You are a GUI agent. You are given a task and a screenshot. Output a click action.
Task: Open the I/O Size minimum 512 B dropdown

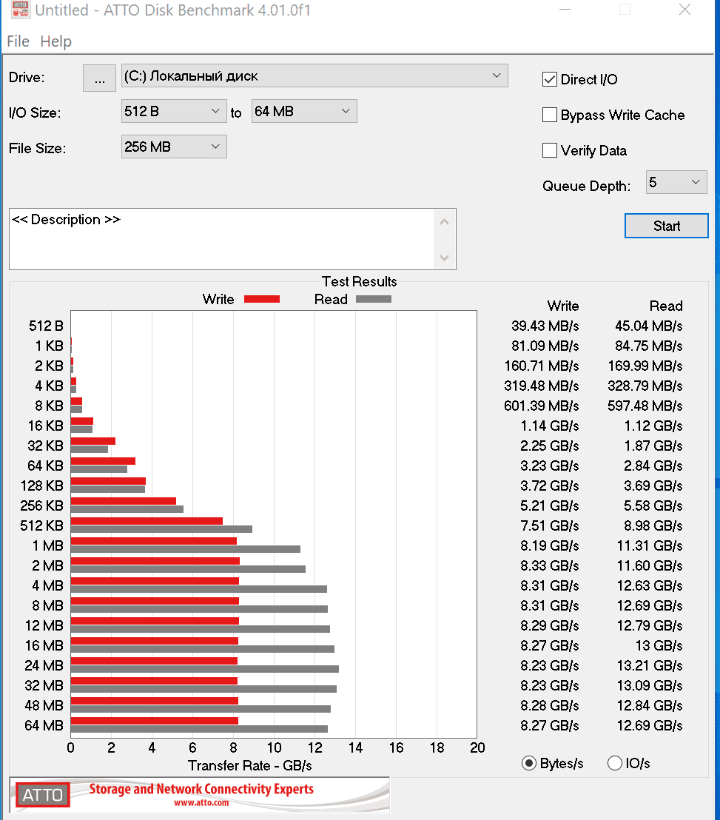click(174, 112)
